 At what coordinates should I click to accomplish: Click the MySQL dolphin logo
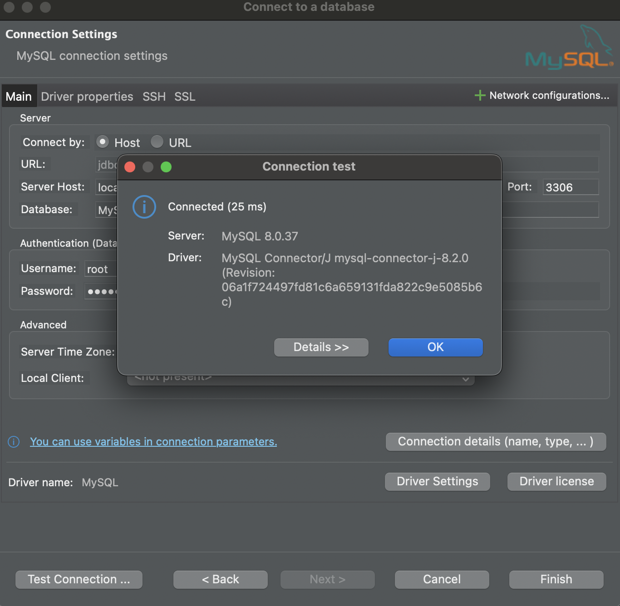pos(569,47)
